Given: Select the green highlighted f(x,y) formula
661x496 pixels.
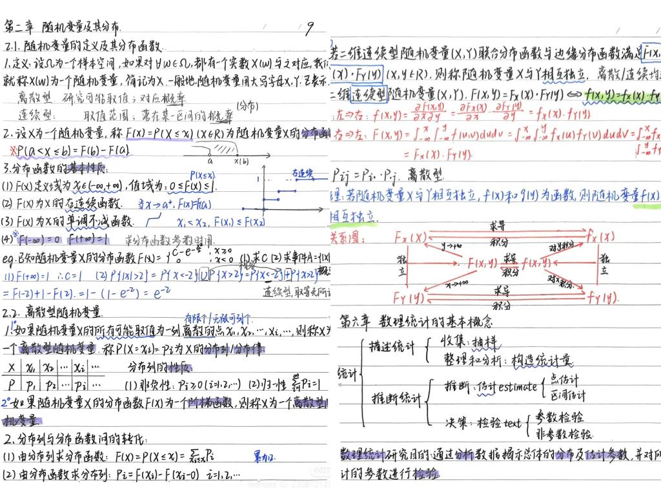Looking at the screenshot, I should click(621, 96).
